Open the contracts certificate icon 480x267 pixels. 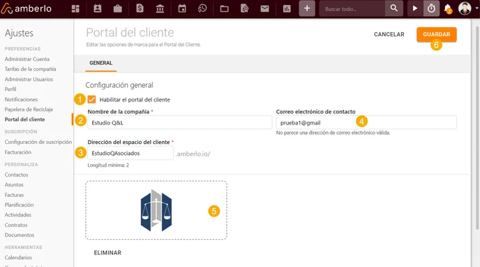click(x=244, y=8)
